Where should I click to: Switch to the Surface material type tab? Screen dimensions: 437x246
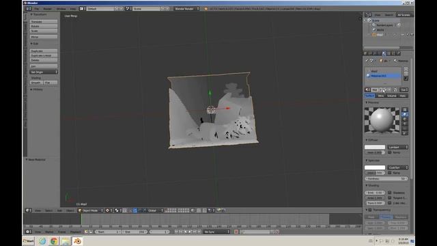(370, 96)
